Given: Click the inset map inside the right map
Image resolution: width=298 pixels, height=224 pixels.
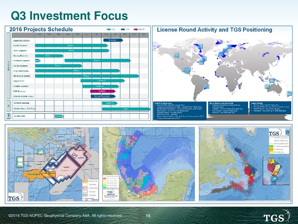Looking at the screenshot, I should pyautogui.click(x=276, y=171).
